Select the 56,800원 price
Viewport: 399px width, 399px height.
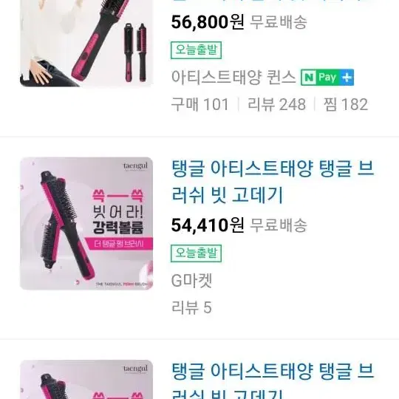(x=208, y=22)
